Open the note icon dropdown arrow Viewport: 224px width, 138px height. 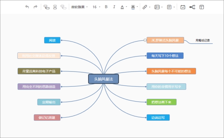(174, 7)
